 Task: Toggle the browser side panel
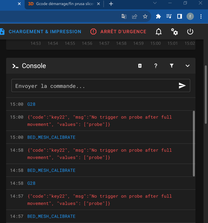click(179, 16)
